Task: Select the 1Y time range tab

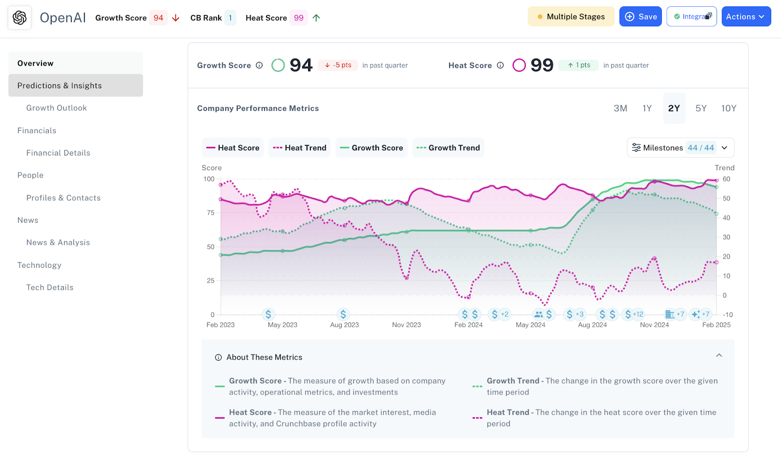Action: [647, 108]
